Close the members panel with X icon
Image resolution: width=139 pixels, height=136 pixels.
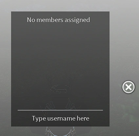pos(129,87)
